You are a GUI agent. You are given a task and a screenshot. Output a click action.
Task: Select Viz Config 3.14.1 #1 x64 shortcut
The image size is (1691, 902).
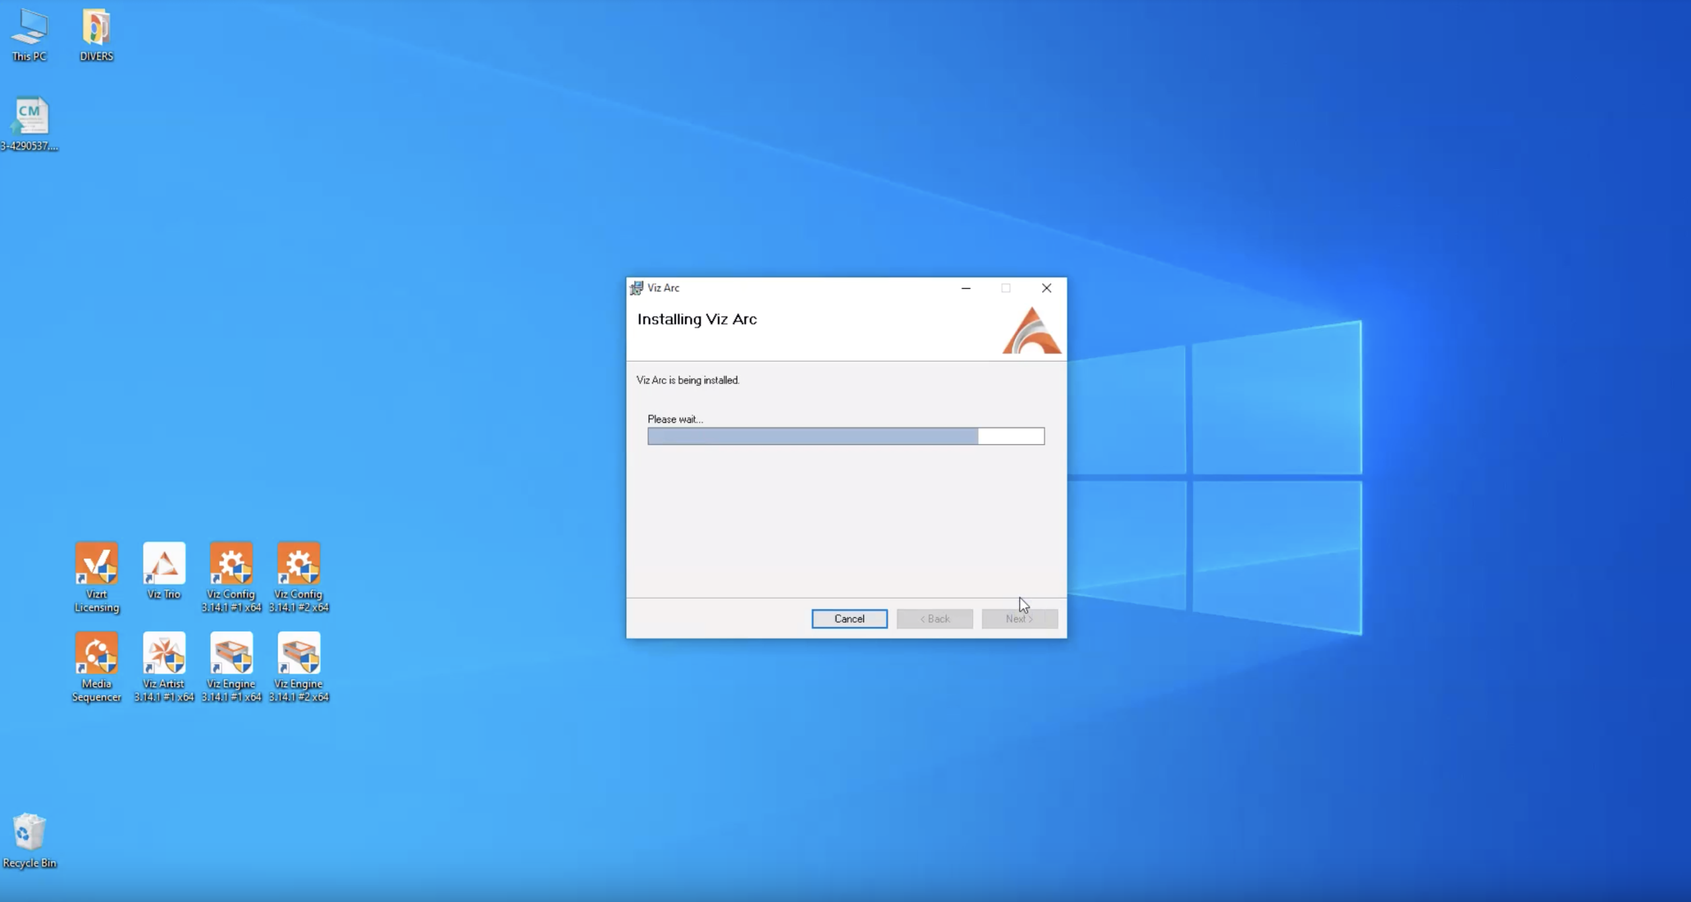pos(231,564)
